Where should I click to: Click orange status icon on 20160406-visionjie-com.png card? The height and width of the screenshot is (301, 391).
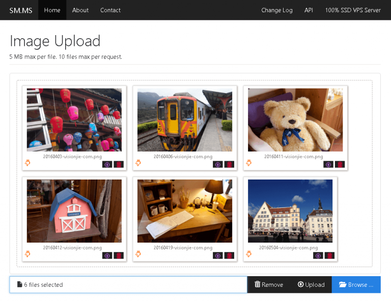click(138, 163)
